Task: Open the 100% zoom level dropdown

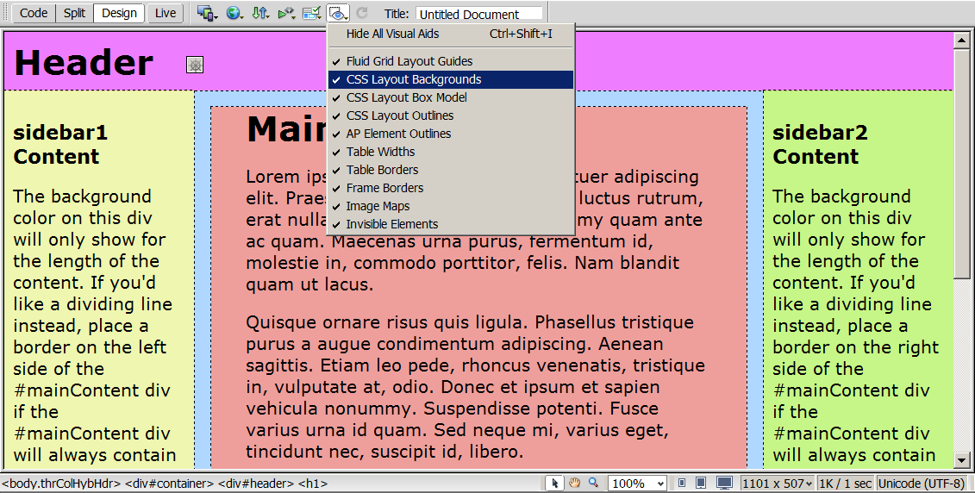Action: [x=637, y=483]
